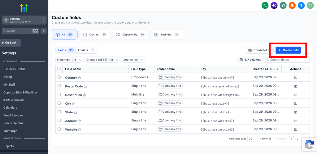The width and height of the screenshot is (317, 154).
Task: Open the orange notifications bell
Action: (292, 6)
